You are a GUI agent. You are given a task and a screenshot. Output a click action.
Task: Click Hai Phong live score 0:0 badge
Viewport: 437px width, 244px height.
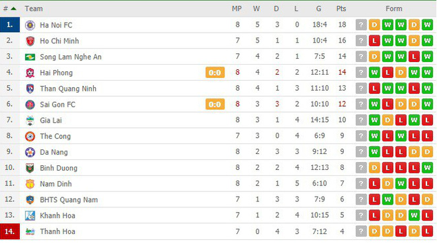pos(215,73)
